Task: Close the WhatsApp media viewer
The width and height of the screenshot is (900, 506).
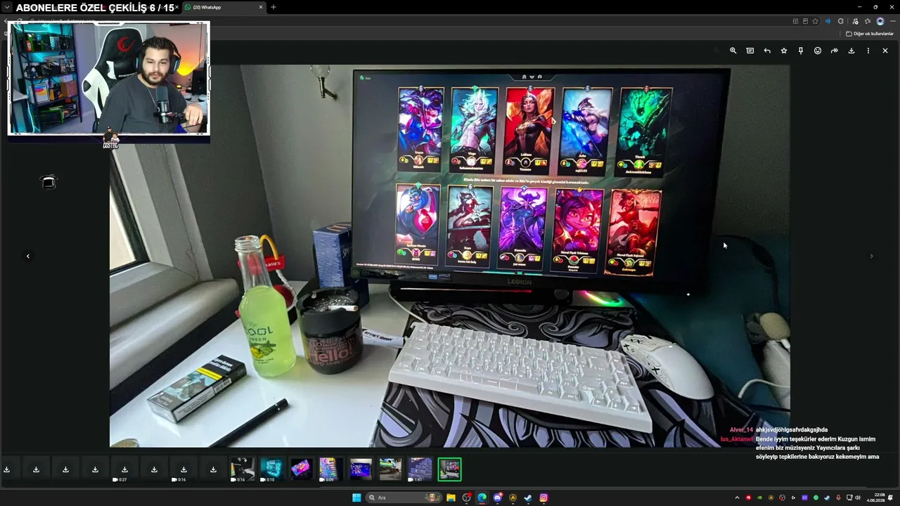Action: point(885,51)
